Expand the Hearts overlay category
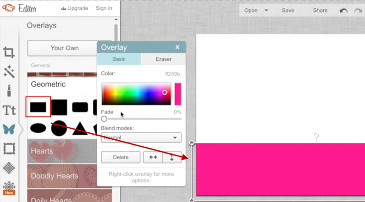 pyautogui.click(x=69, y=151)
